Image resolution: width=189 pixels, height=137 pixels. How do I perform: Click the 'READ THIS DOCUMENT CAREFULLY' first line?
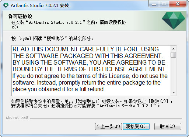click(85, 49)
